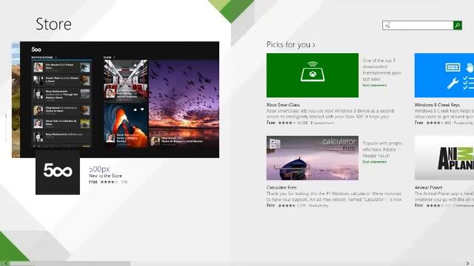Click the Animal Planet app name
The image size is (474, 266).
point(428,187)
